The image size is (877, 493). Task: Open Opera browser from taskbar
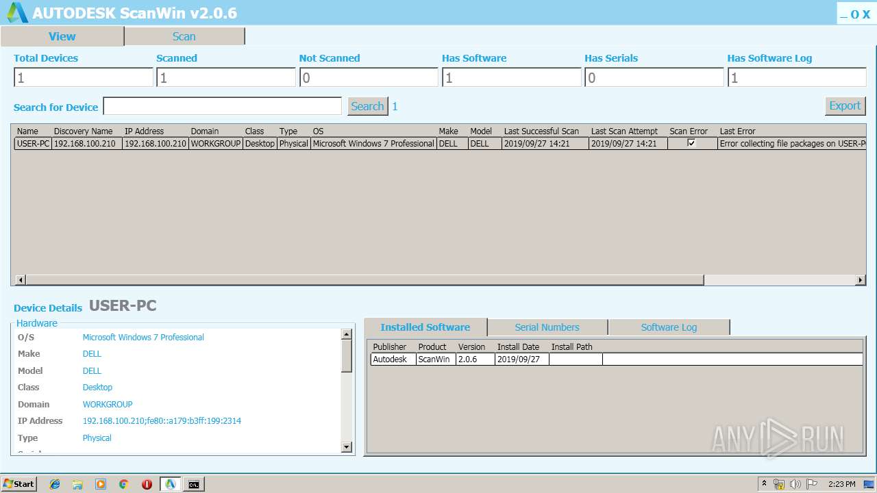point(147,484)
